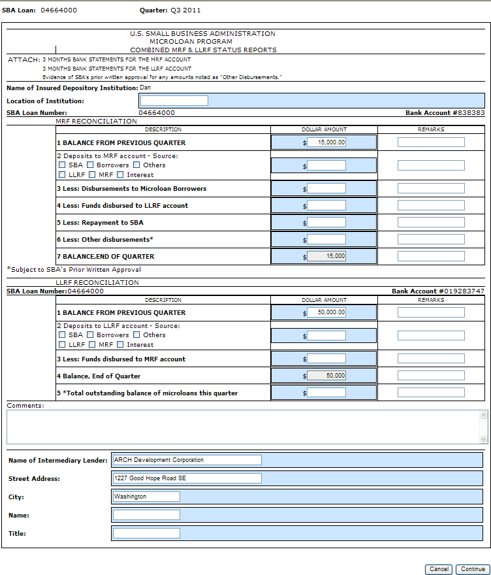
Task: Click the Location of Institution field
Action: click(174, 101)
